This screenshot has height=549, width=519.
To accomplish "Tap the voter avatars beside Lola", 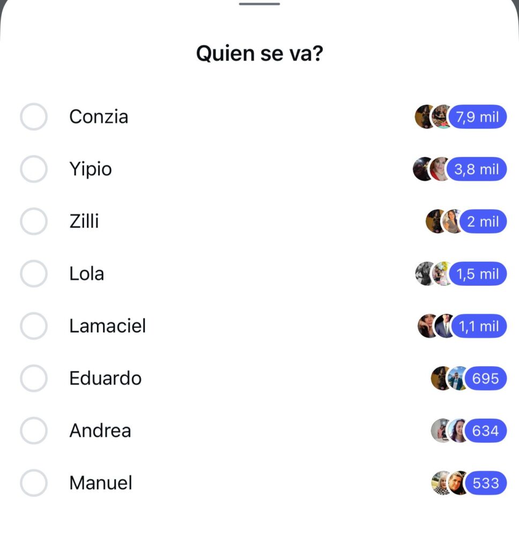I will [432, 274].
